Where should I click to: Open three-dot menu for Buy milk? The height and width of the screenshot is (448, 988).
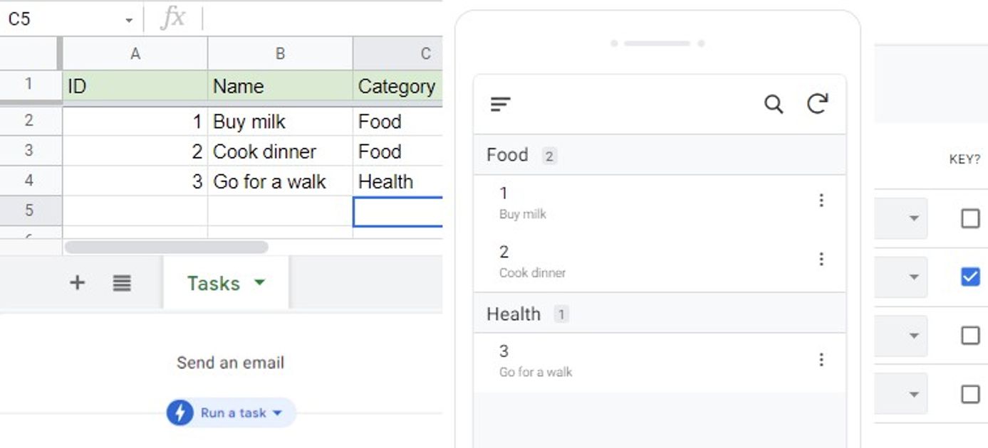click(821, 201)
